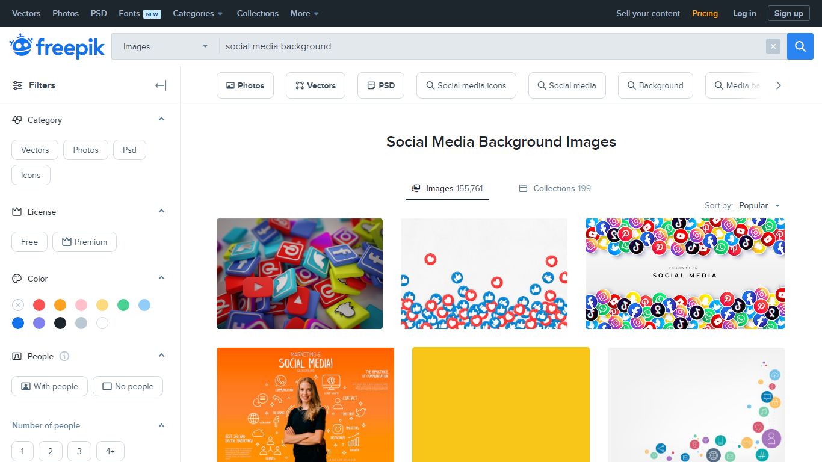Open Sell your content link
The width and height of the screenshot is (822, 462).
648,13
